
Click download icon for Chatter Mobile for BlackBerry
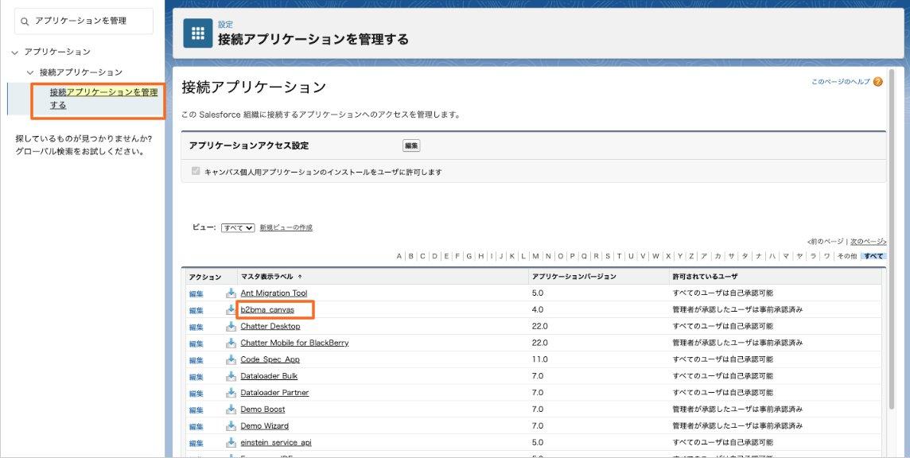pyautogui.click(x=231, y=343)
